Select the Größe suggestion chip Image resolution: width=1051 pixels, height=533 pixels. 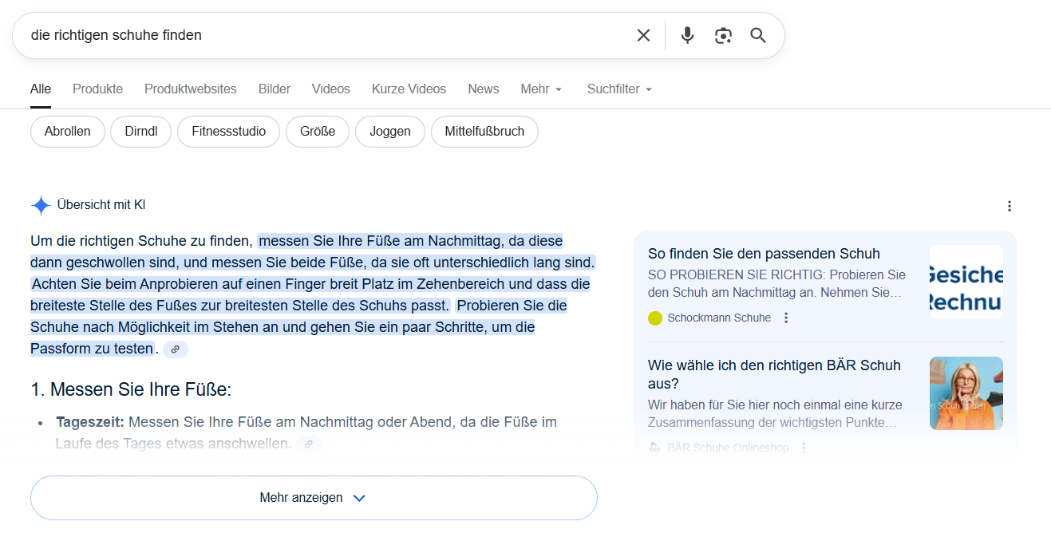[x=317, y=132]
